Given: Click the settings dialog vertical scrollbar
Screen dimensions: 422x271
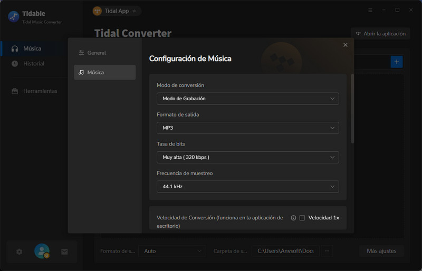Looking at the screenshot, I should pos(352,109).
